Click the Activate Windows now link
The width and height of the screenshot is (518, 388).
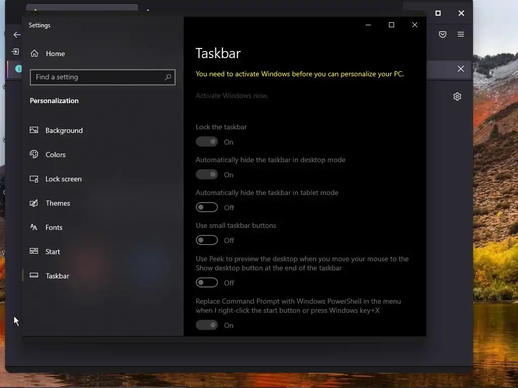pyautogui.click(x=232, y=95)
